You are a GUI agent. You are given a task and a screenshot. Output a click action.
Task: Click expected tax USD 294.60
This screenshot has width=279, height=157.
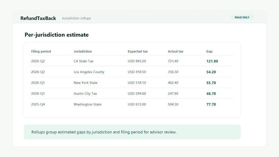pyautogui.click(x=137, y=94)
